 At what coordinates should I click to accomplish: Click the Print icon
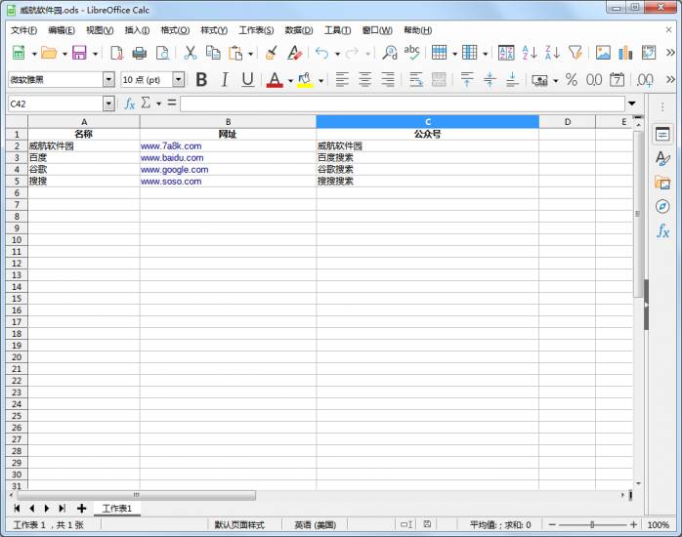coord(139,53)
